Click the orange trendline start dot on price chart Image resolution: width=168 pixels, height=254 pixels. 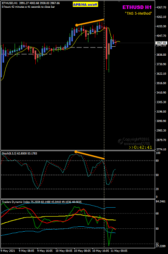tap(77, 25)
